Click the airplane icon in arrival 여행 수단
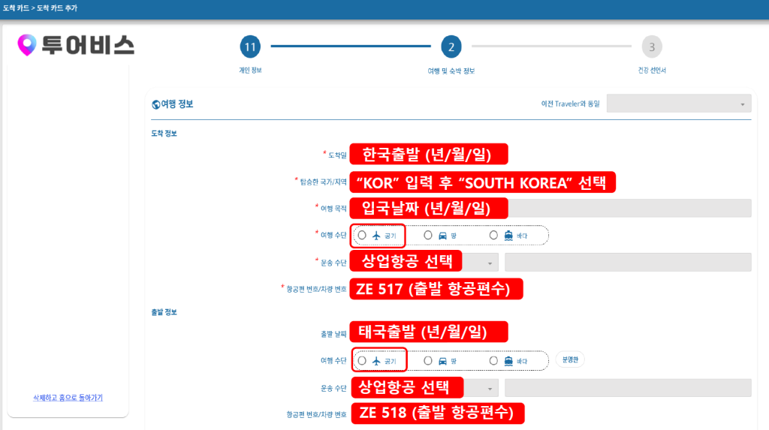769x430 pixels. [377, 236]
